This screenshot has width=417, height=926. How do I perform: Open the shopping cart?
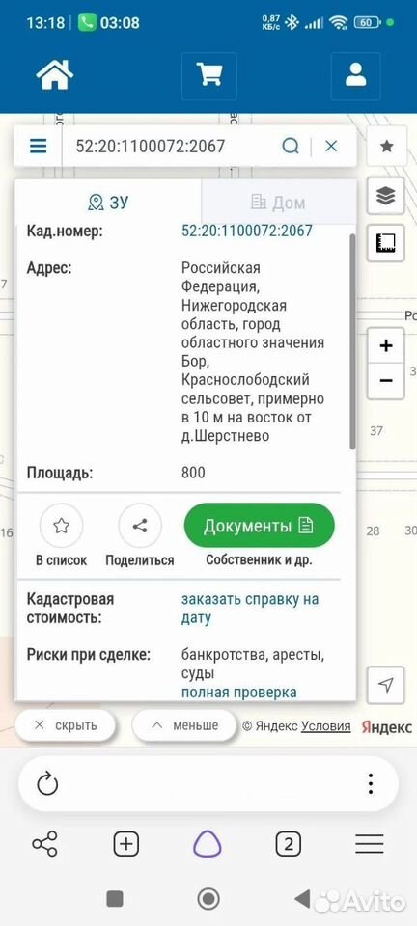point(209,75)
